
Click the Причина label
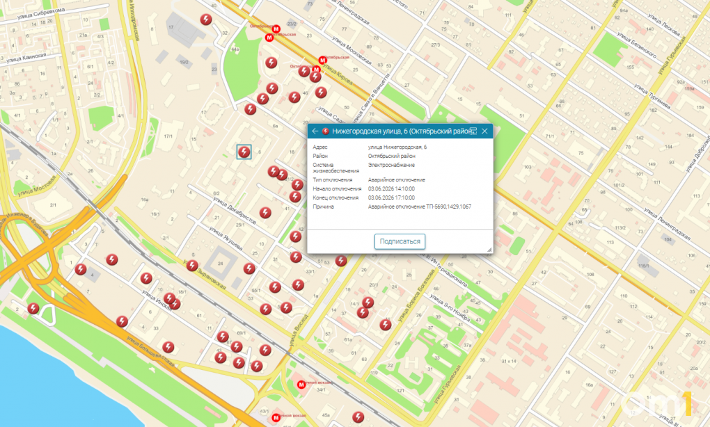pos(323,207)
